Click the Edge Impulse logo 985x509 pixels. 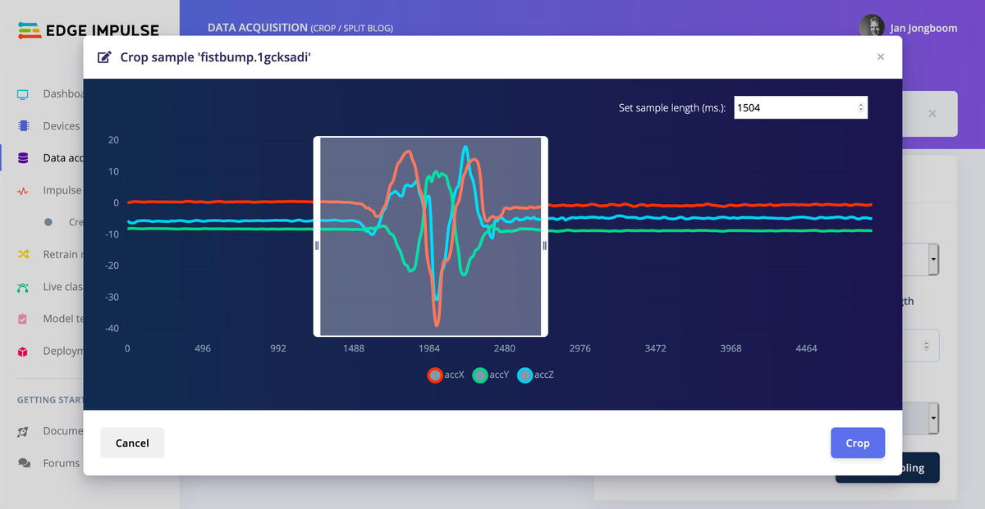pos(88,30)
